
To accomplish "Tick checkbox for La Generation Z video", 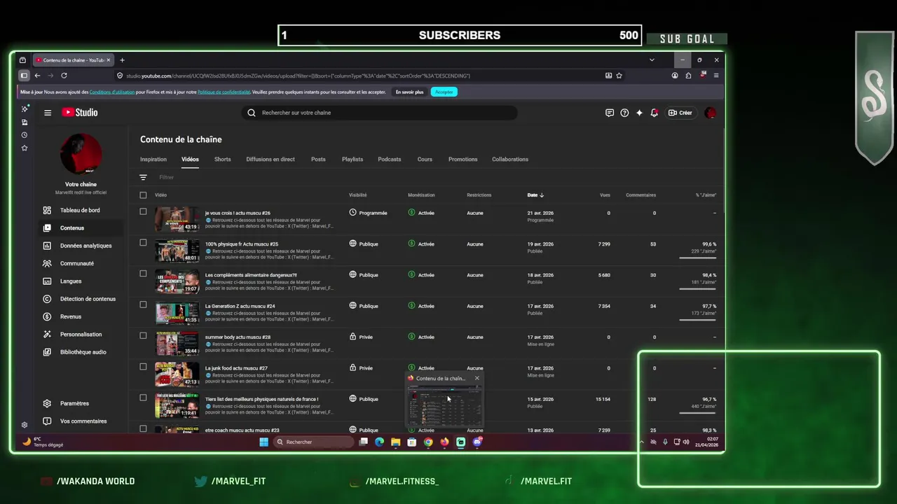I will pos(143,304).
